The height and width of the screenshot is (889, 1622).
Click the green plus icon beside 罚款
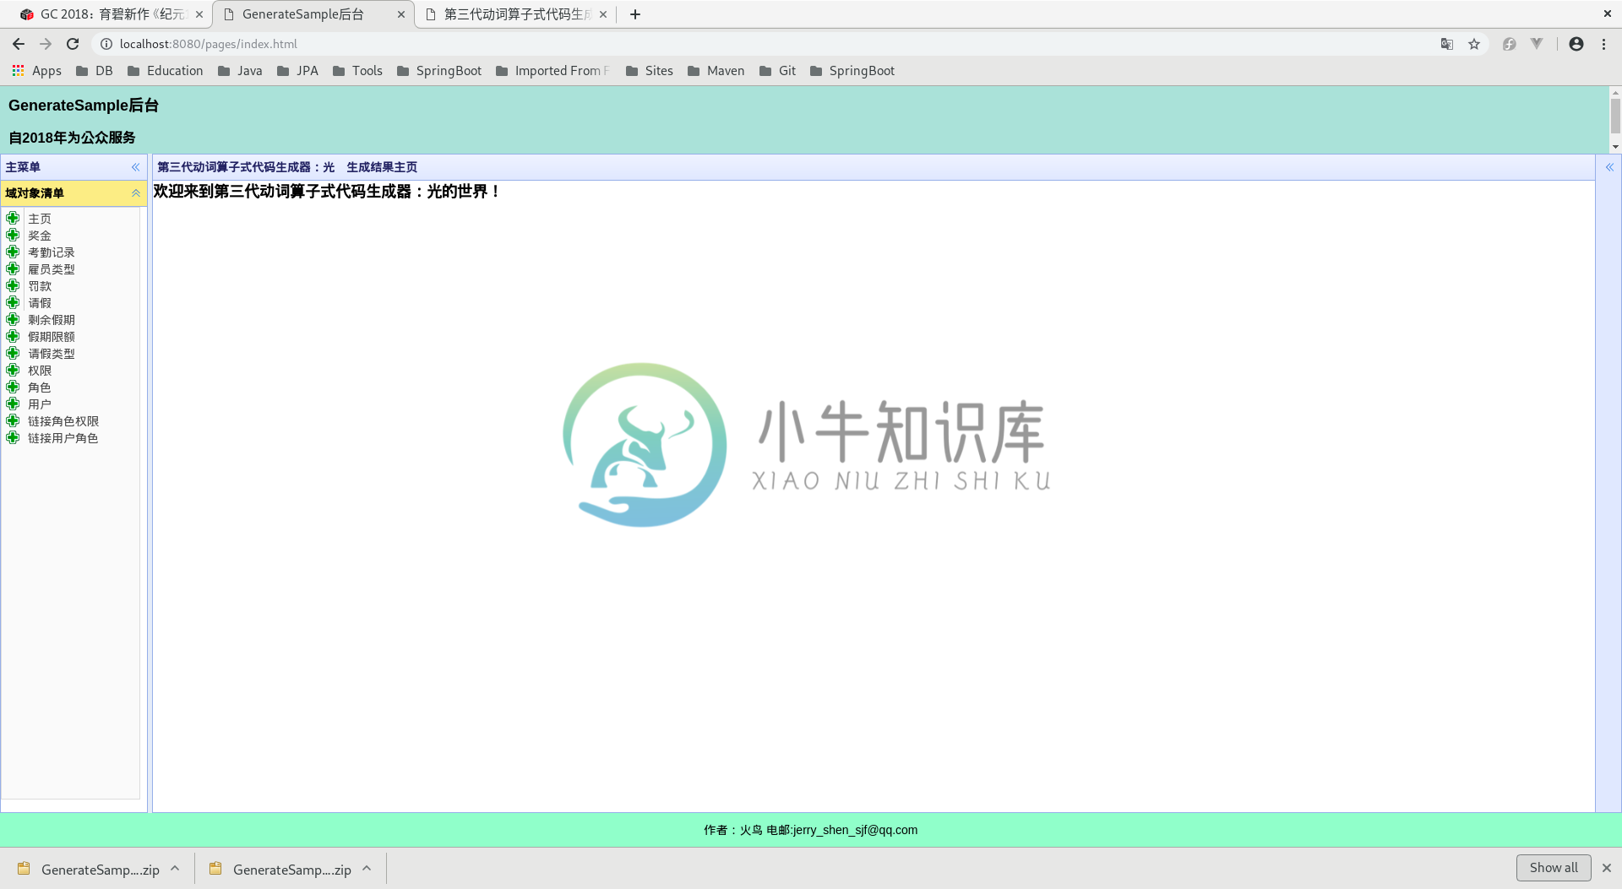point(13,285)
